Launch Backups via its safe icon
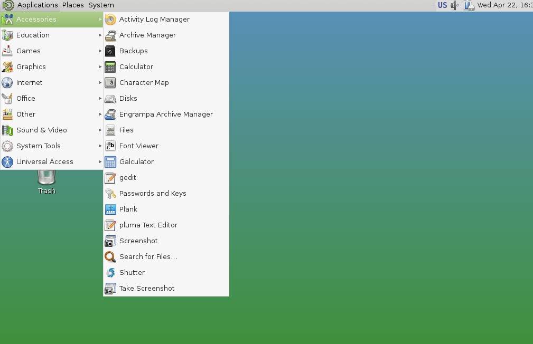Screen dimensions: 533x344 pyautogui.click(x=110, y=51)
